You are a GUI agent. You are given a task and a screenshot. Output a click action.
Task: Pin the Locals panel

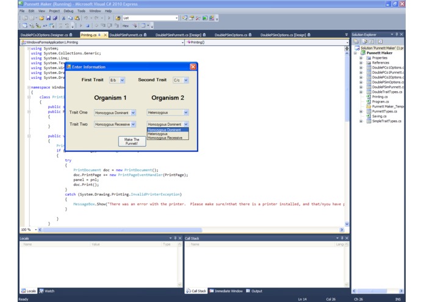coord(175,238)
